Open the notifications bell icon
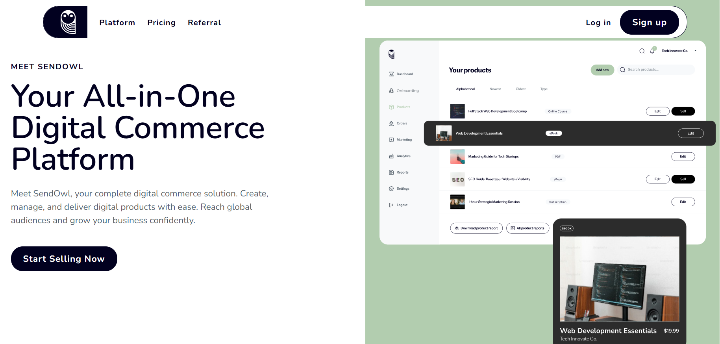 pos(652,51)
